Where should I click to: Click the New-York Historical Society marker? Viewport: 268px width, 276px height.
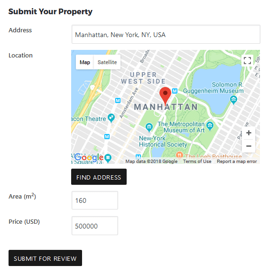[149, 127]
